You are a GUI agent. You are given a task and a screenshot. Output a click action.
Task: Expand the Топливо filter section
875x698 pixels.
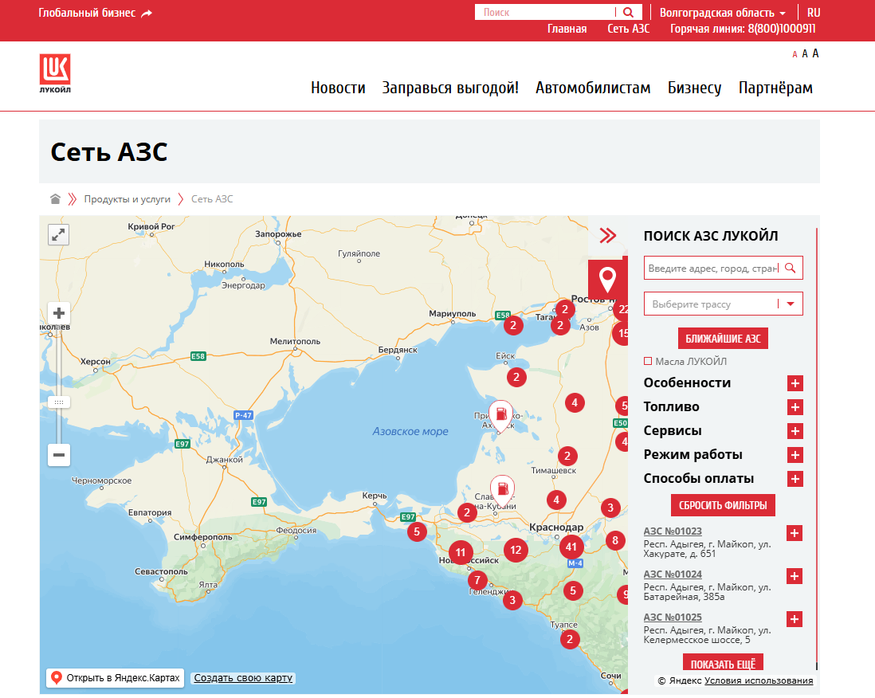point(795,407)
